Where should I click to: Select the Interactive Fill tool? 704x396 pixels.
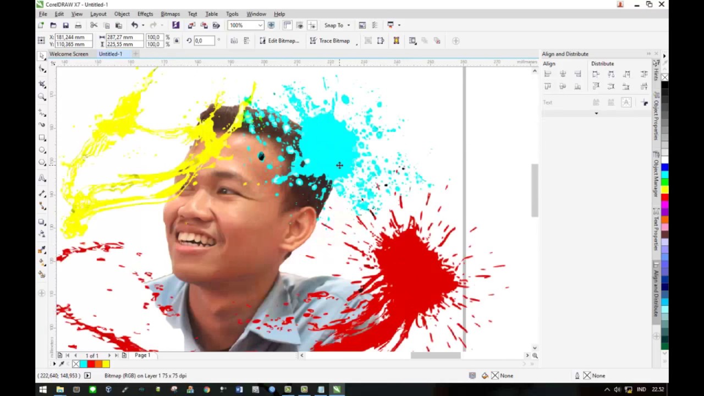pos(42,262)
